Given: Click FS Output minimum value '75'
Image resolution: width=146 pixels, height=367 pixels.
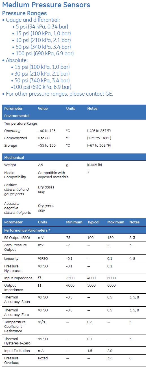Looking at the screenshot, I should (x=68, y=238).
